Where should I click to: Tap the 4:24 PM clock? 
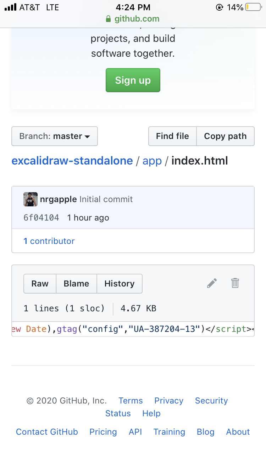(x=133, y=7)
